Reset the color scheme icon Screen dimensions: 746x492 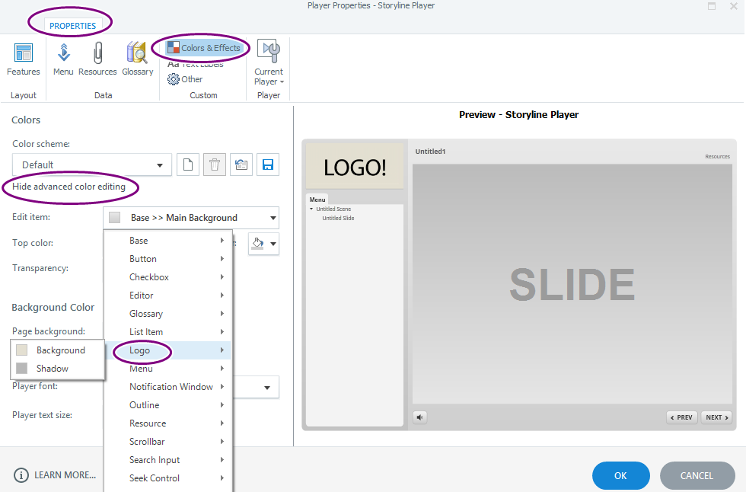pyautogui.click(x=241, y=165)
